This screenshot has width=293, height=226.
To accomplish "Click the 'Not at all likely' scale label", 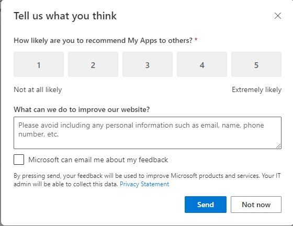I will pyautogui.click(x=38, y=90).
